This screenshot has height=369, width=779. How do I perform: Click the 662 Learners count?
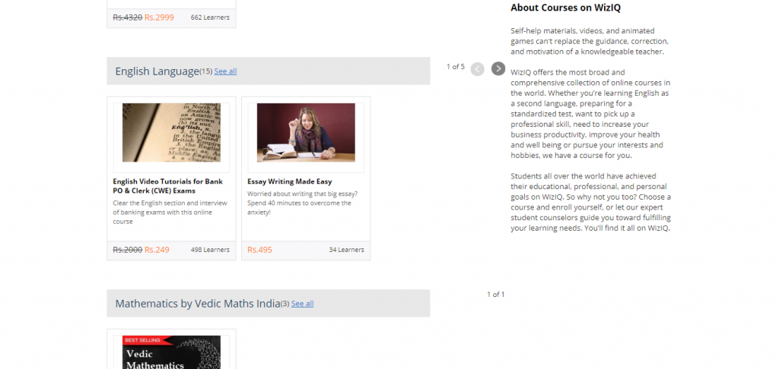pyautogui.click(x=210, y=17)
